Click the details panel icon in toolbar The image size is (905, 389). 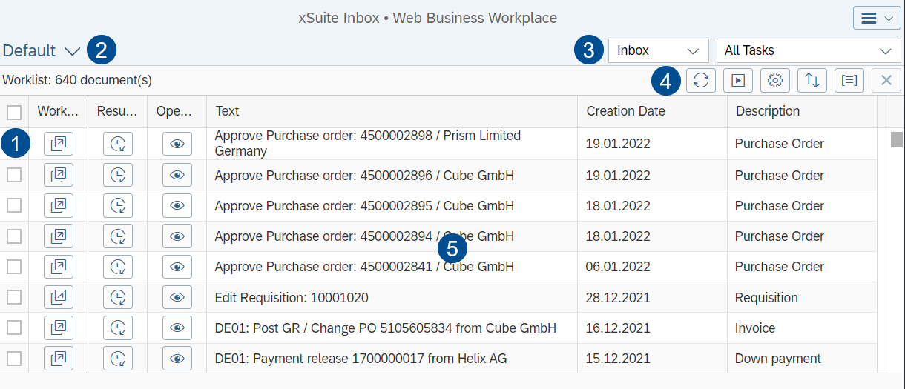849,81
